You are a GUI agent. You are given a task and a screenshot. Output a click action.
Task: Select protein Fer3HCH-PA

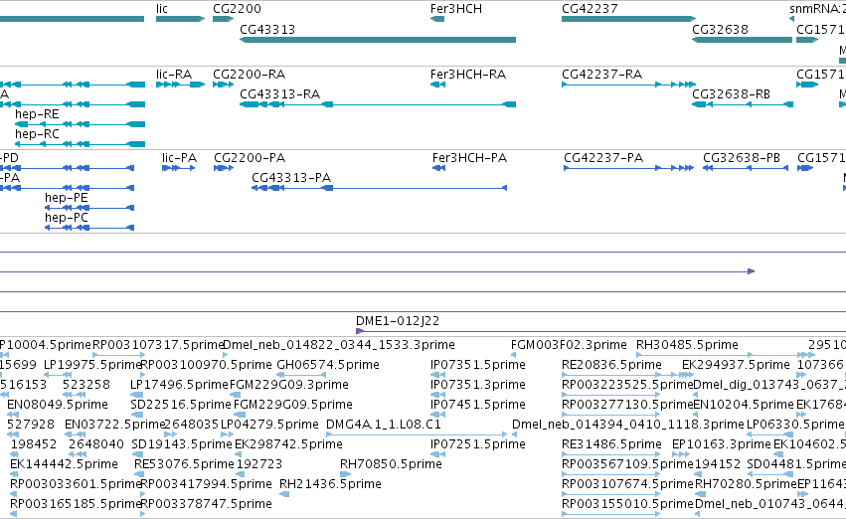click(438, 168)
